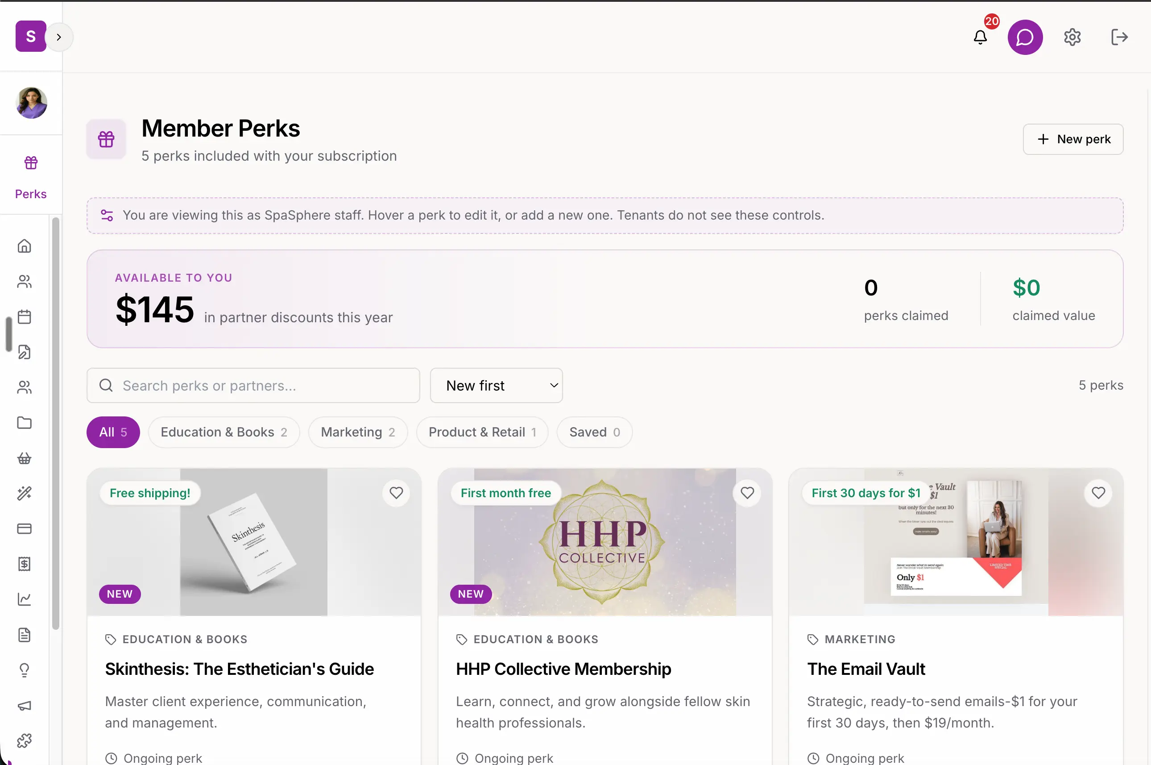Open the calendar icon in sidebar

[x=25, y=316]
